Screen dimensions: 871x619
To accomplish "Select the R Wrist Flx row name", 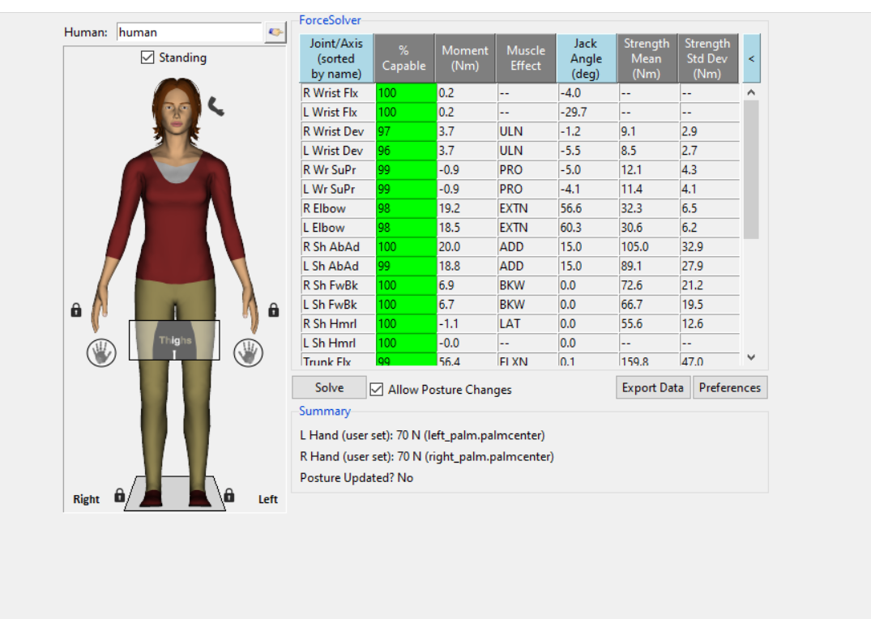I will tap(338, 93).
